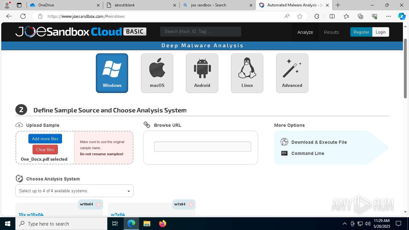The height and width of the screenshot is (230, 409).
Task: Close the Automated Malware Analysis tab
Action: click(x=327, y=5)
